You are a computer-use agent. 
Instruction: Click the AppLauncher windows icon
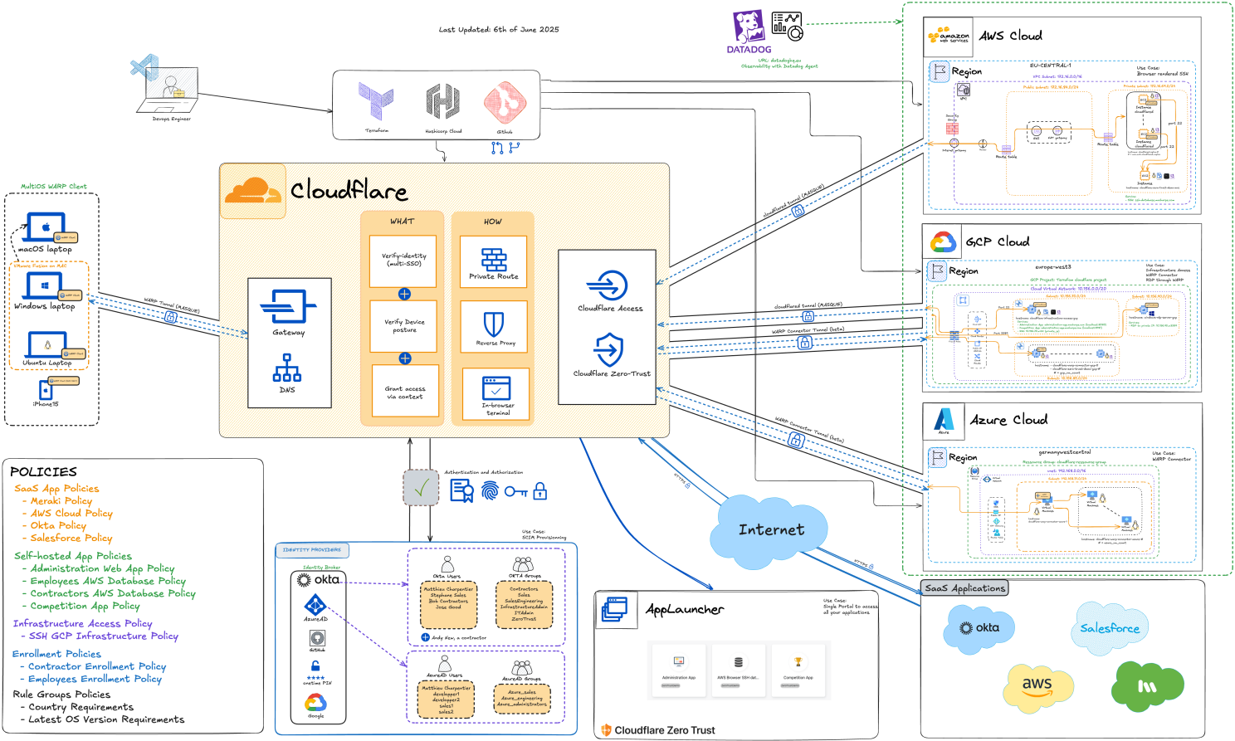click(x=615, y=610)
